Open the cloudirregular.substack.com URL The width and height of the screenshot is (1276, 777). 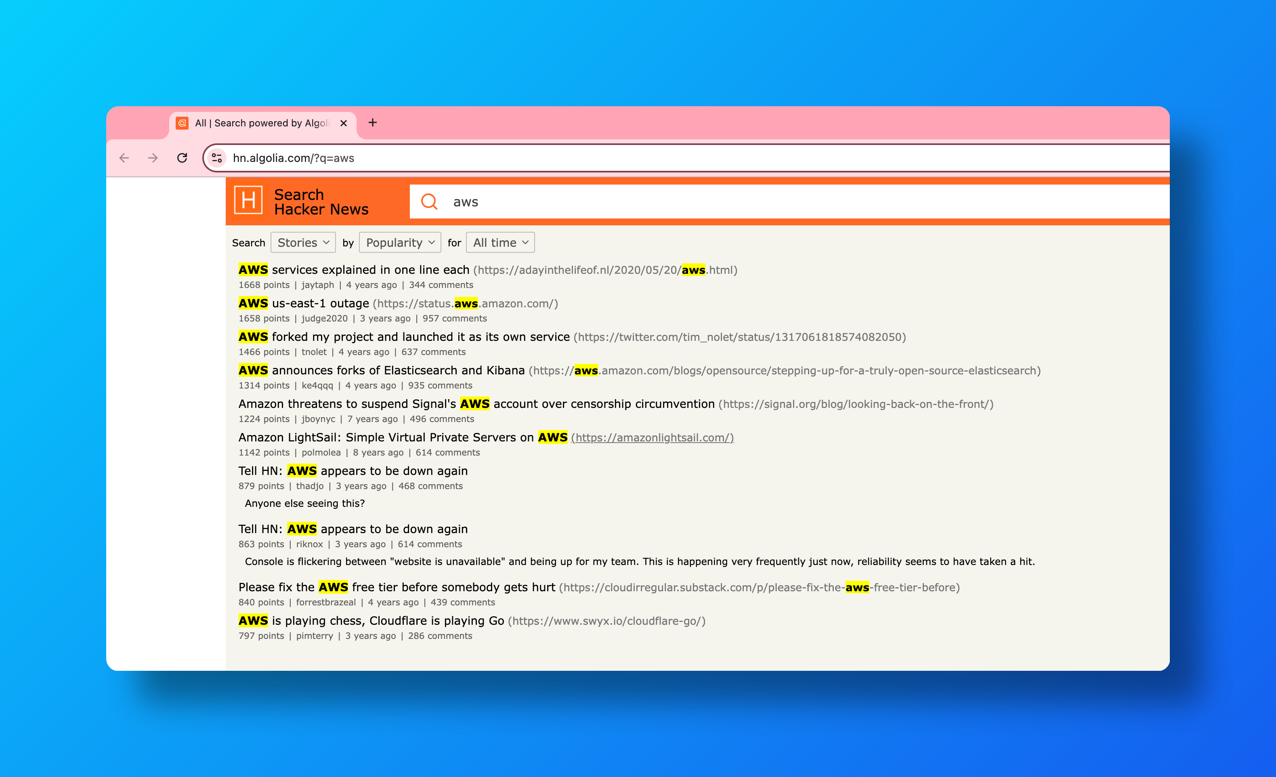pyautogui.click(x=759, y=588)
